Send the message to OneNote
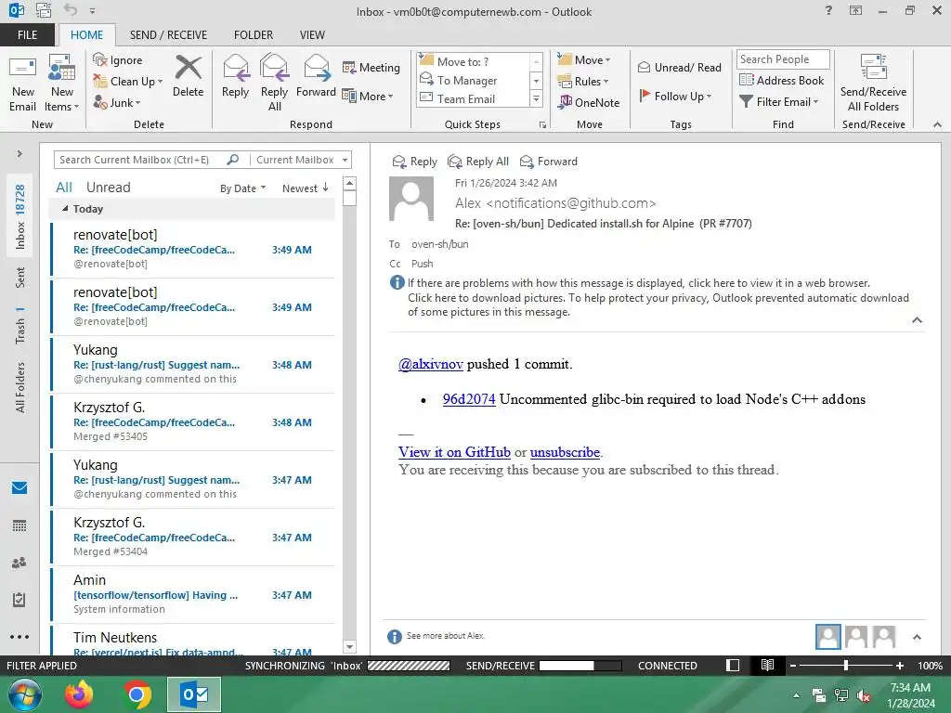The height and width of the screenshot is (713, 951). point(589,102)
